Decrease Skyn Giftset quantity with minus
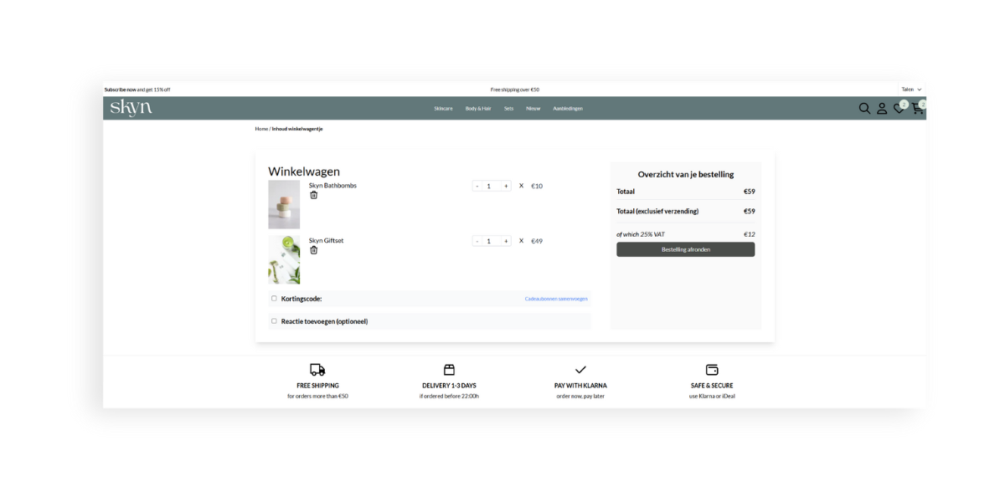 click(477, 240)
